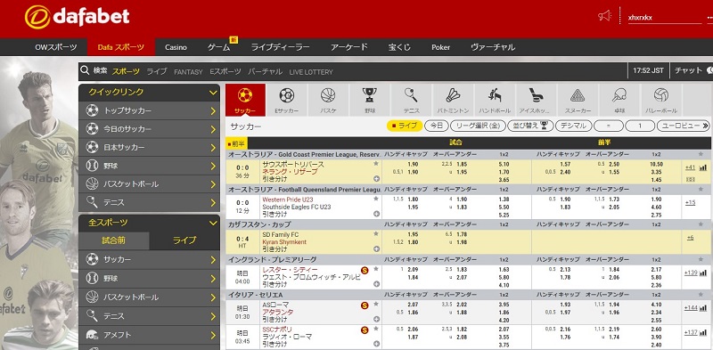713x350 pixels.
Task: Open the OWスポーツ menu tab
Action: tap(56, 47)
